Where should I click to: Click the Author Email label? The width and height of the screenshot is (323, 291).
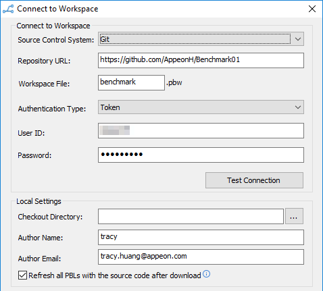point(39,259)
